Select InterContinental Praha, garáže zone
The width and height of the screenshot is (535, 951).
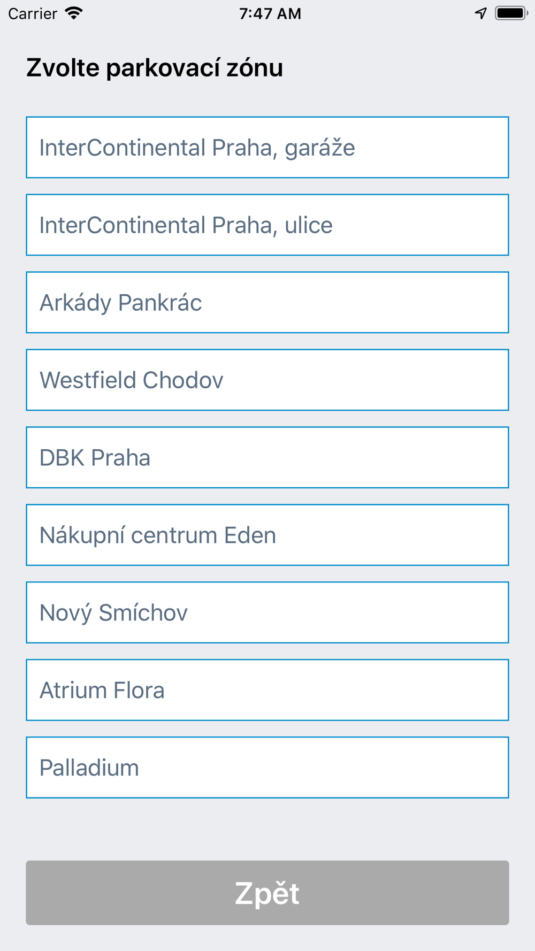267,147
